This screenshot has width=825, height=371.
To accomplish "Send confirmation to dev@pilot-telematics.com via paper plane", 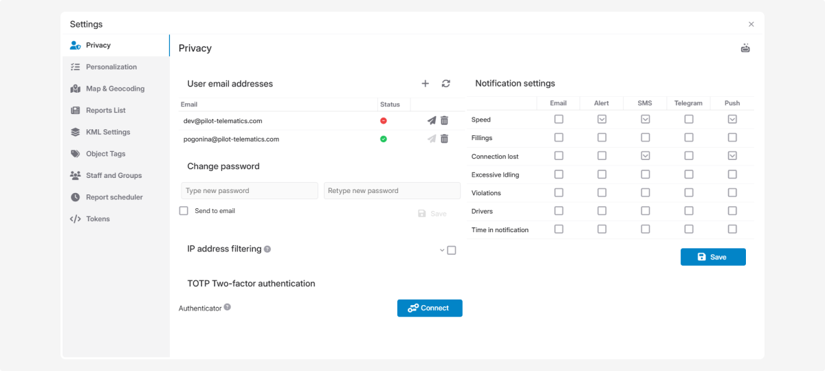I will click(431, 121).
